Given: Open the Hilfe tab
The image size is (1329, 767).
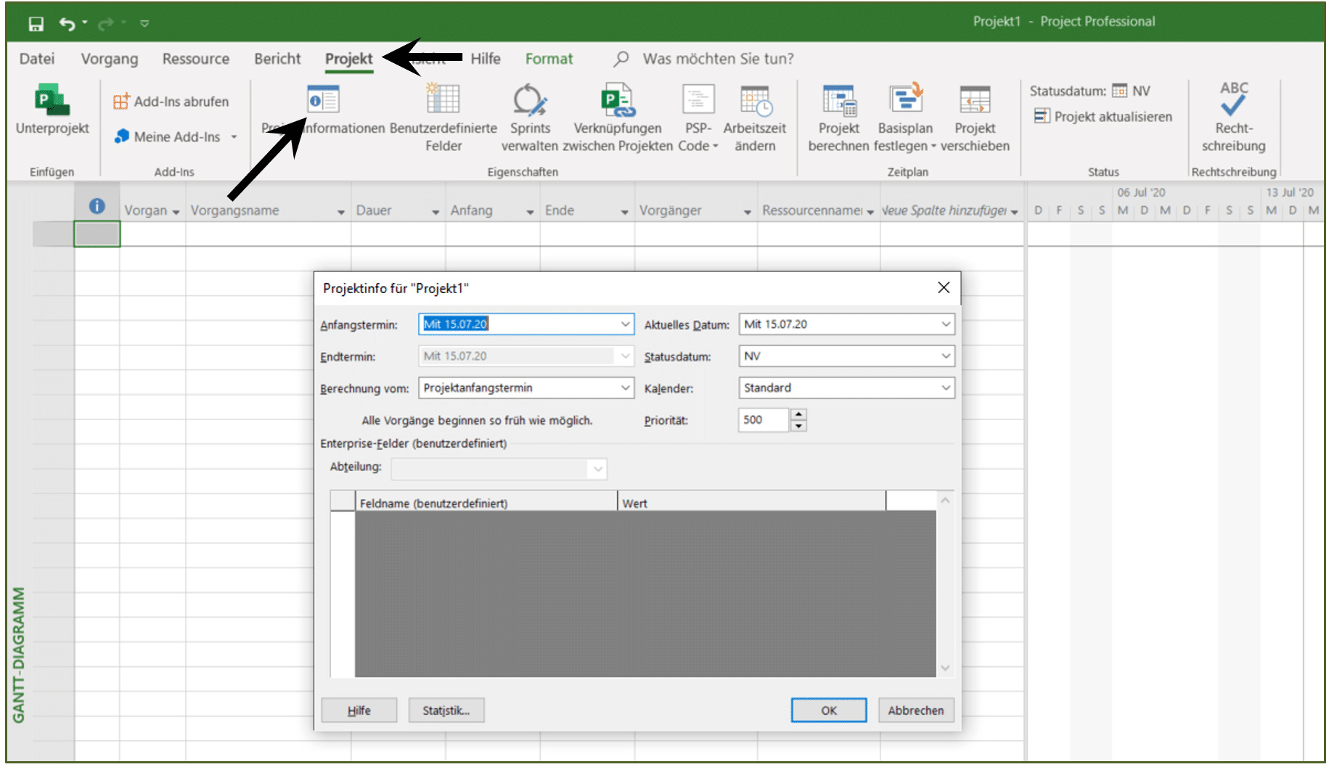Looking at the screenshot, I should click(x=486, y=59).
